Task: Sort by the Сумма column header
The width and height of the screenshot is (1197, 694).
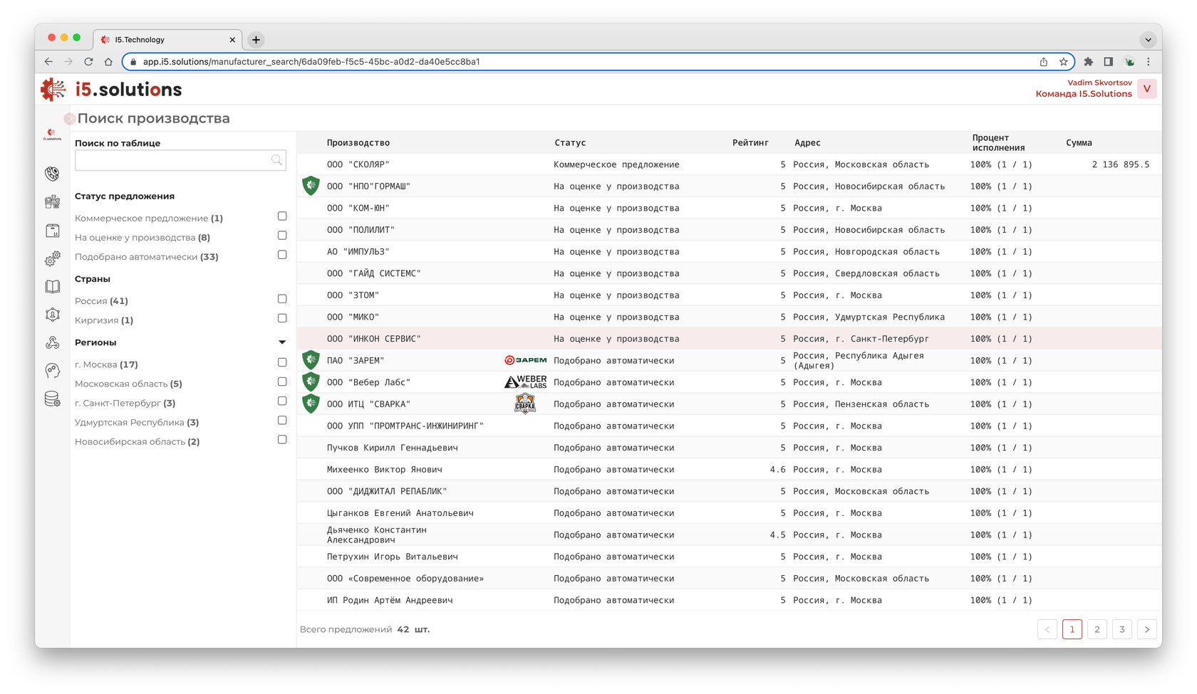Action: click(1079, 142)
